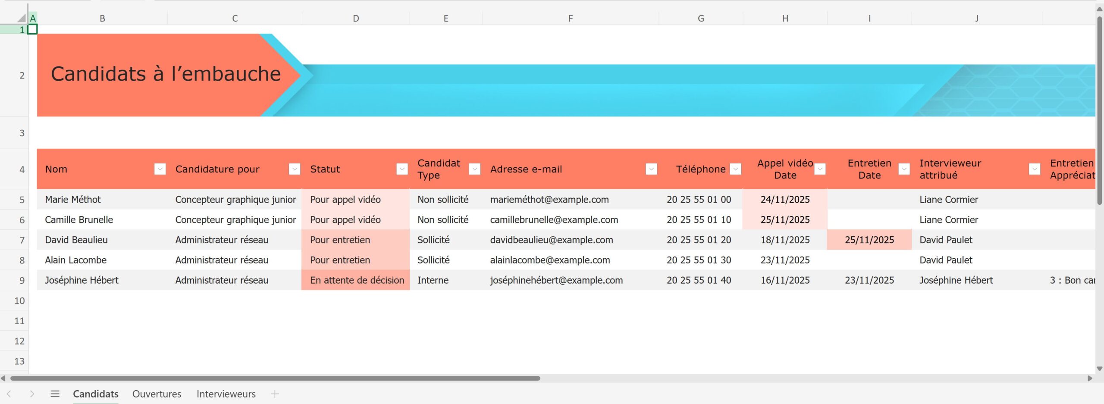
Task: Switch to the Ouvertures sheet tab
Action: (157, 394)
